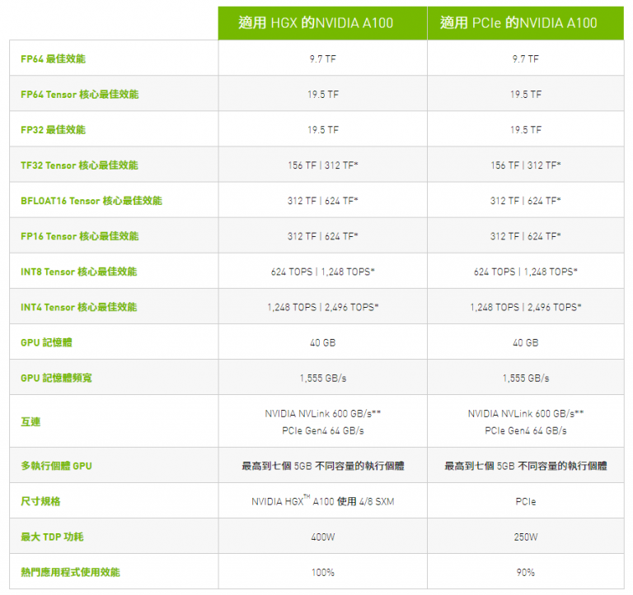Click '1,248 TOPS | 2,496 TOPS*' in HGX column
Image resolution: width=633 pixels, height=595 pixels.
(x=323, y=307)
